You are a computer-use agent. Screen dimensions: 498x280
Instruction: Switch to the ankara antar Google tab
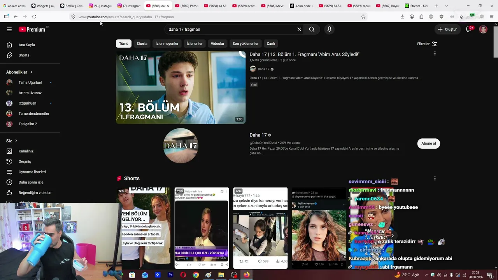[x=14, y=6]
